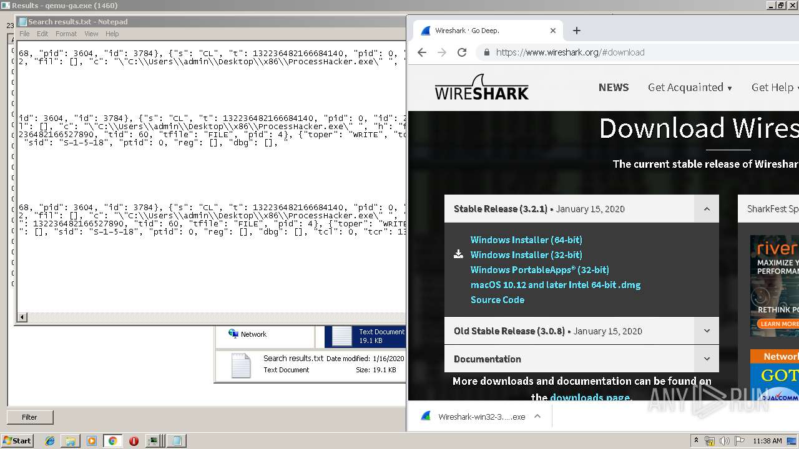Switch to the Notepad taskbar item
The height and width of the screenshot is (449, 799).
(x=177, y=441)
